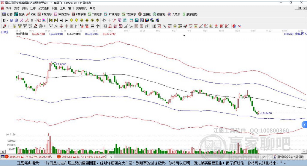Open the 交易委托 menu
Image resolution: width=307 pixels, height=166 pixels.
pyautogui.click(x=82, y=8)
